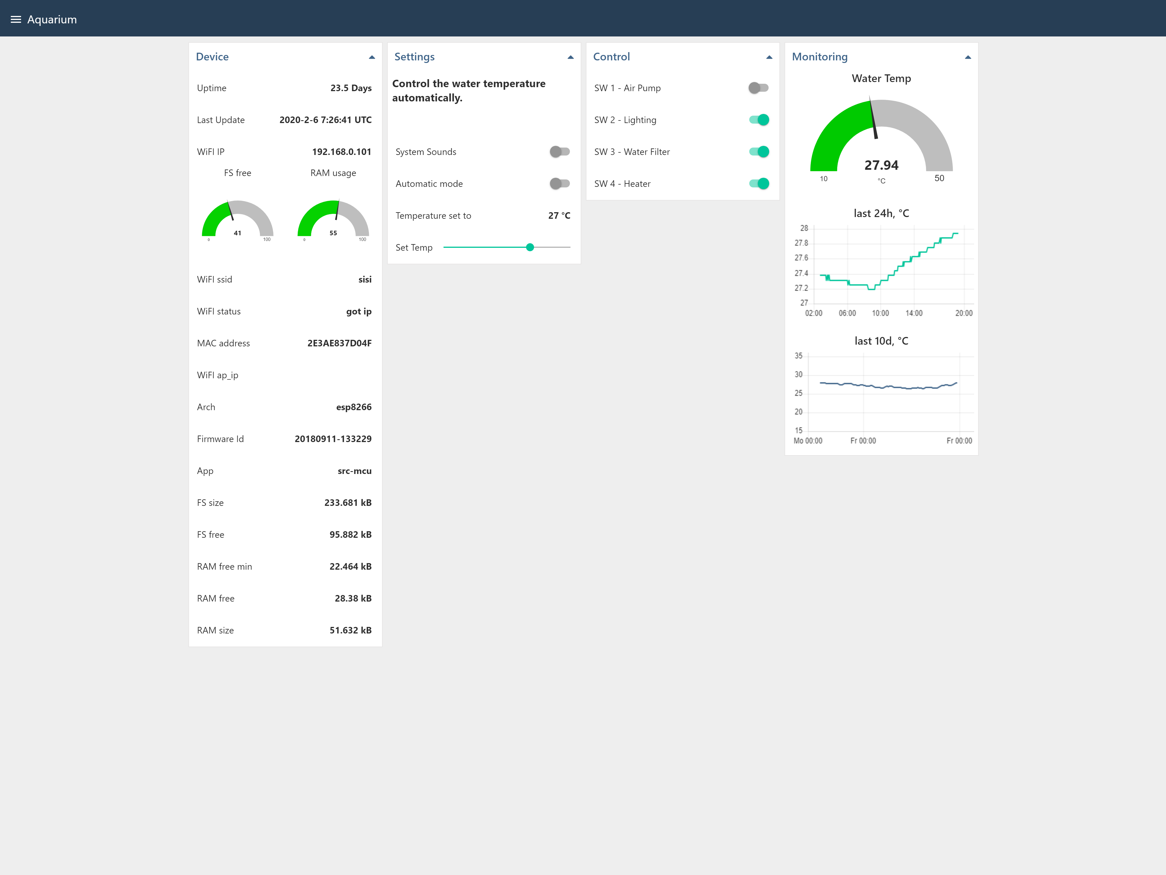Turn on Automatic mode
Viewport: 1166px width, 875px height.
tap(559, 183)
